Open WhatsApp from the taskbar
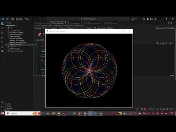The height and width of the screenshot is (132, 176). [74, 113]
